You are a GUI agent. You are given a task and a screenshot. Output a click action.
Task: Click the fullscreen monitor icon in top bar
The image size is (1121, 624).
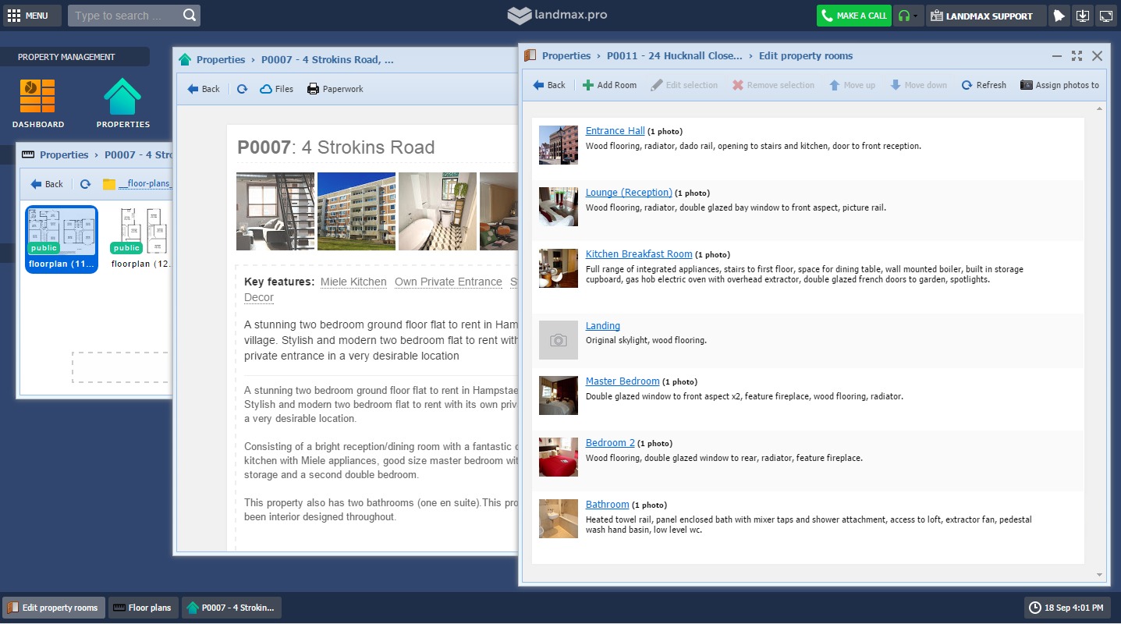click(1105, 16)
